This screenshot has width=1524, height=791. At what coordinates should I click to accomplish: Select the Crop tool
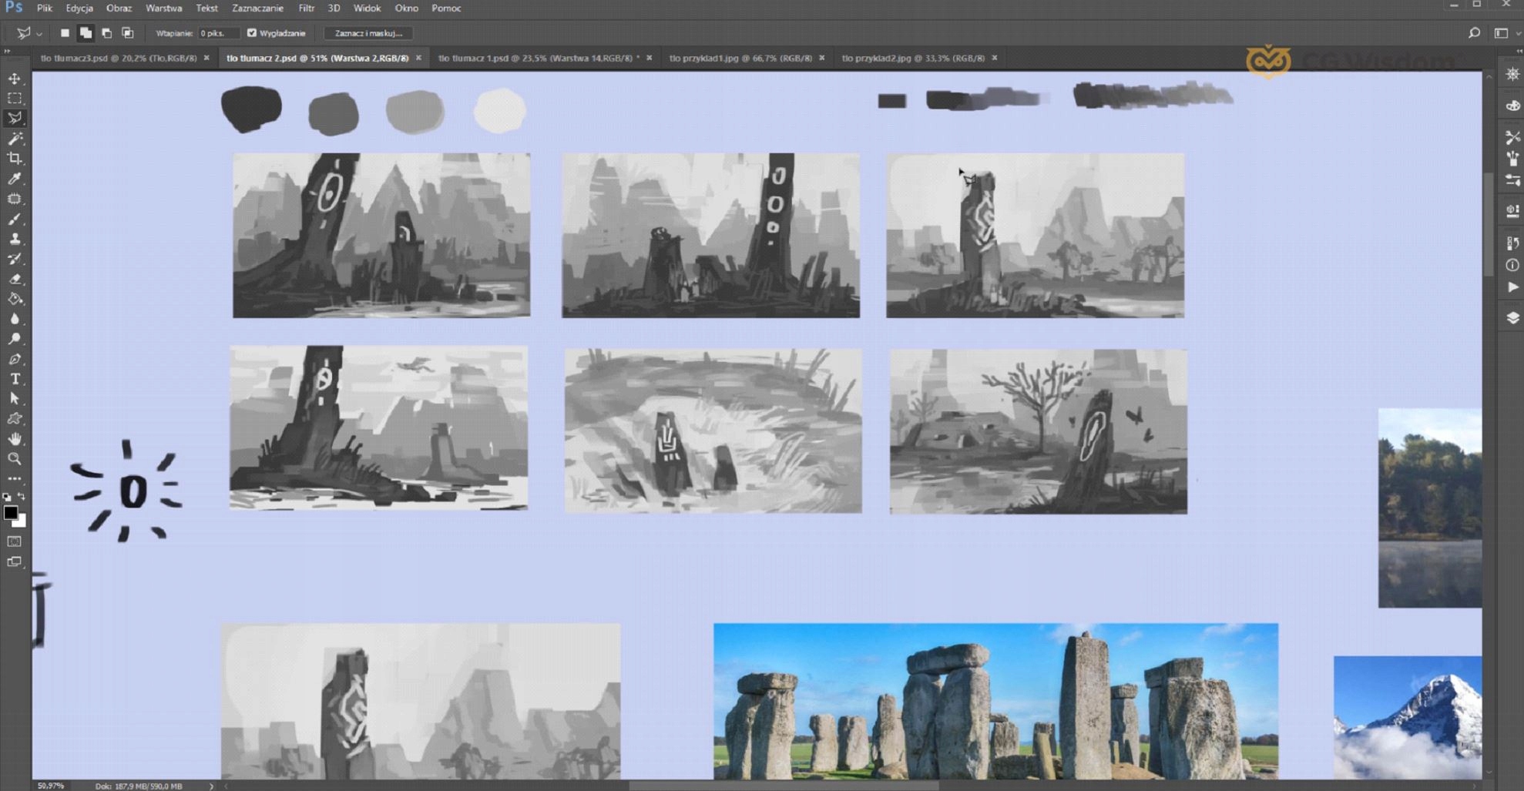pyautogui.click(x=15, y=159)
